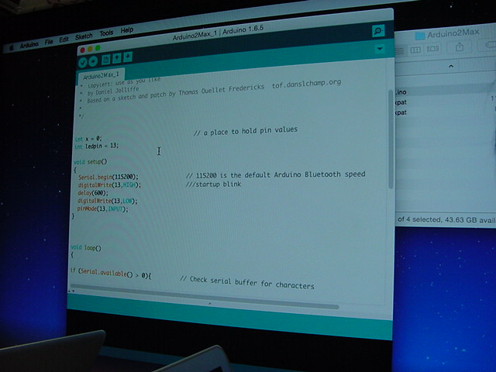Click the 'by Daniel Jolliffe' comment line
Screen dimensions: 496x372
113,91
